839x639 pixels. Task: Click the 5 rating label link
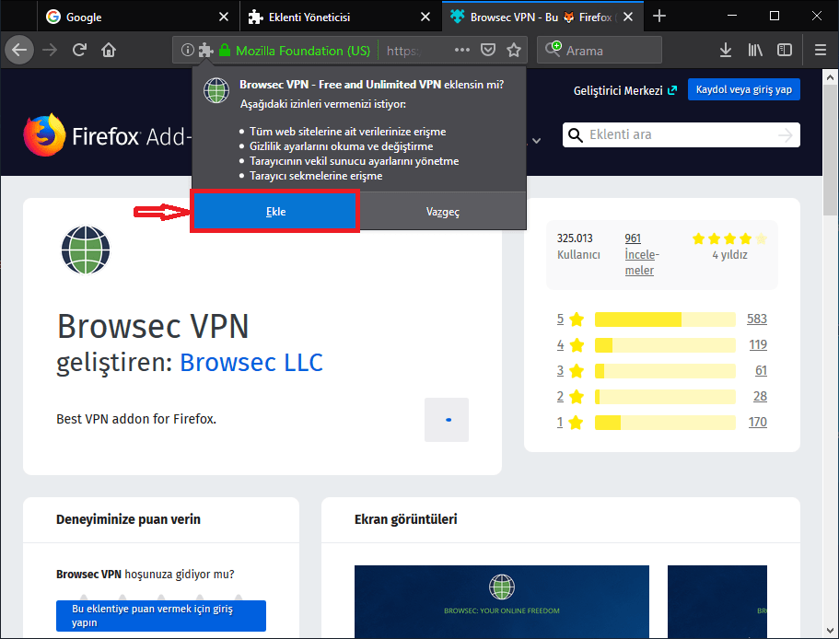[x=560, y=319]
